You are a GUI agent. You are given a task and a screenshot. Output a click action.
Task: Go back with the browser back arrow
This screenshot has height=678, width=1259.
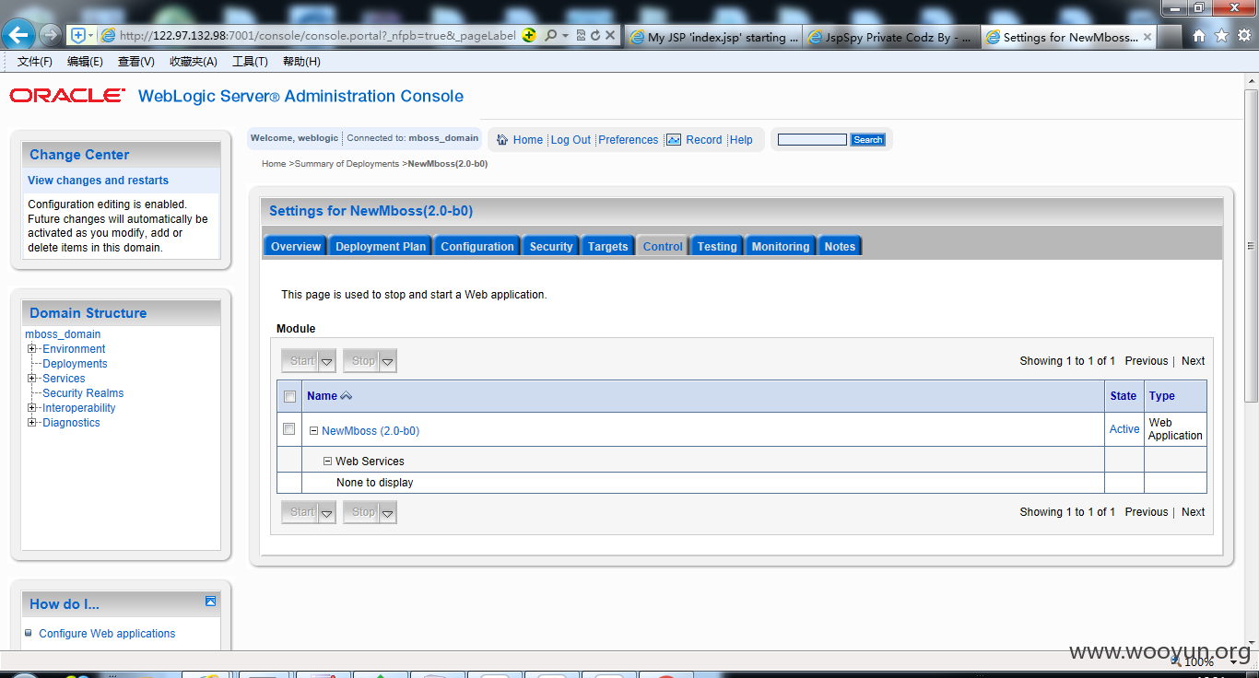(18, 35)
